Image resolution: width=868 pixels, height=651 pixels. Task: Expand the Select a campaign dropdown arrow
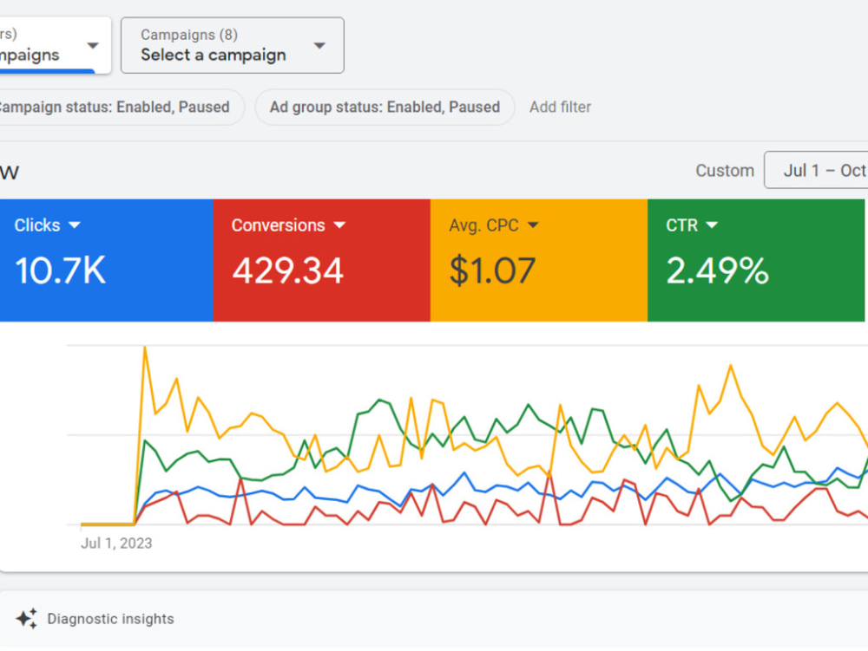point(319,45)
